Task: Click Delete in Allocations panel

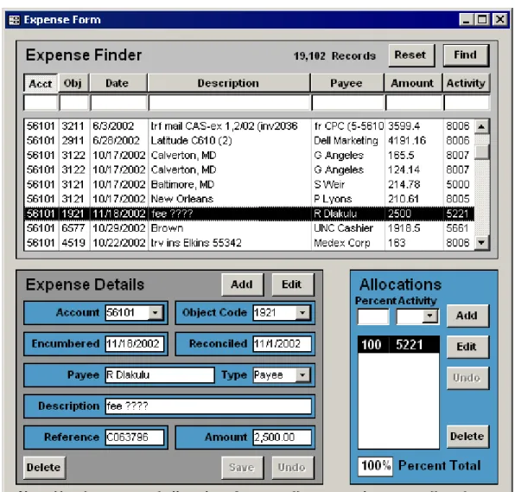Action: 467,437
